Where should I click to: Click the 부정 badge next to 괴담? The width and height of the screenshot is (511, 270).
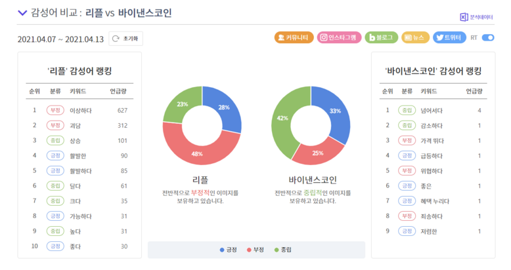pos(55,125)
